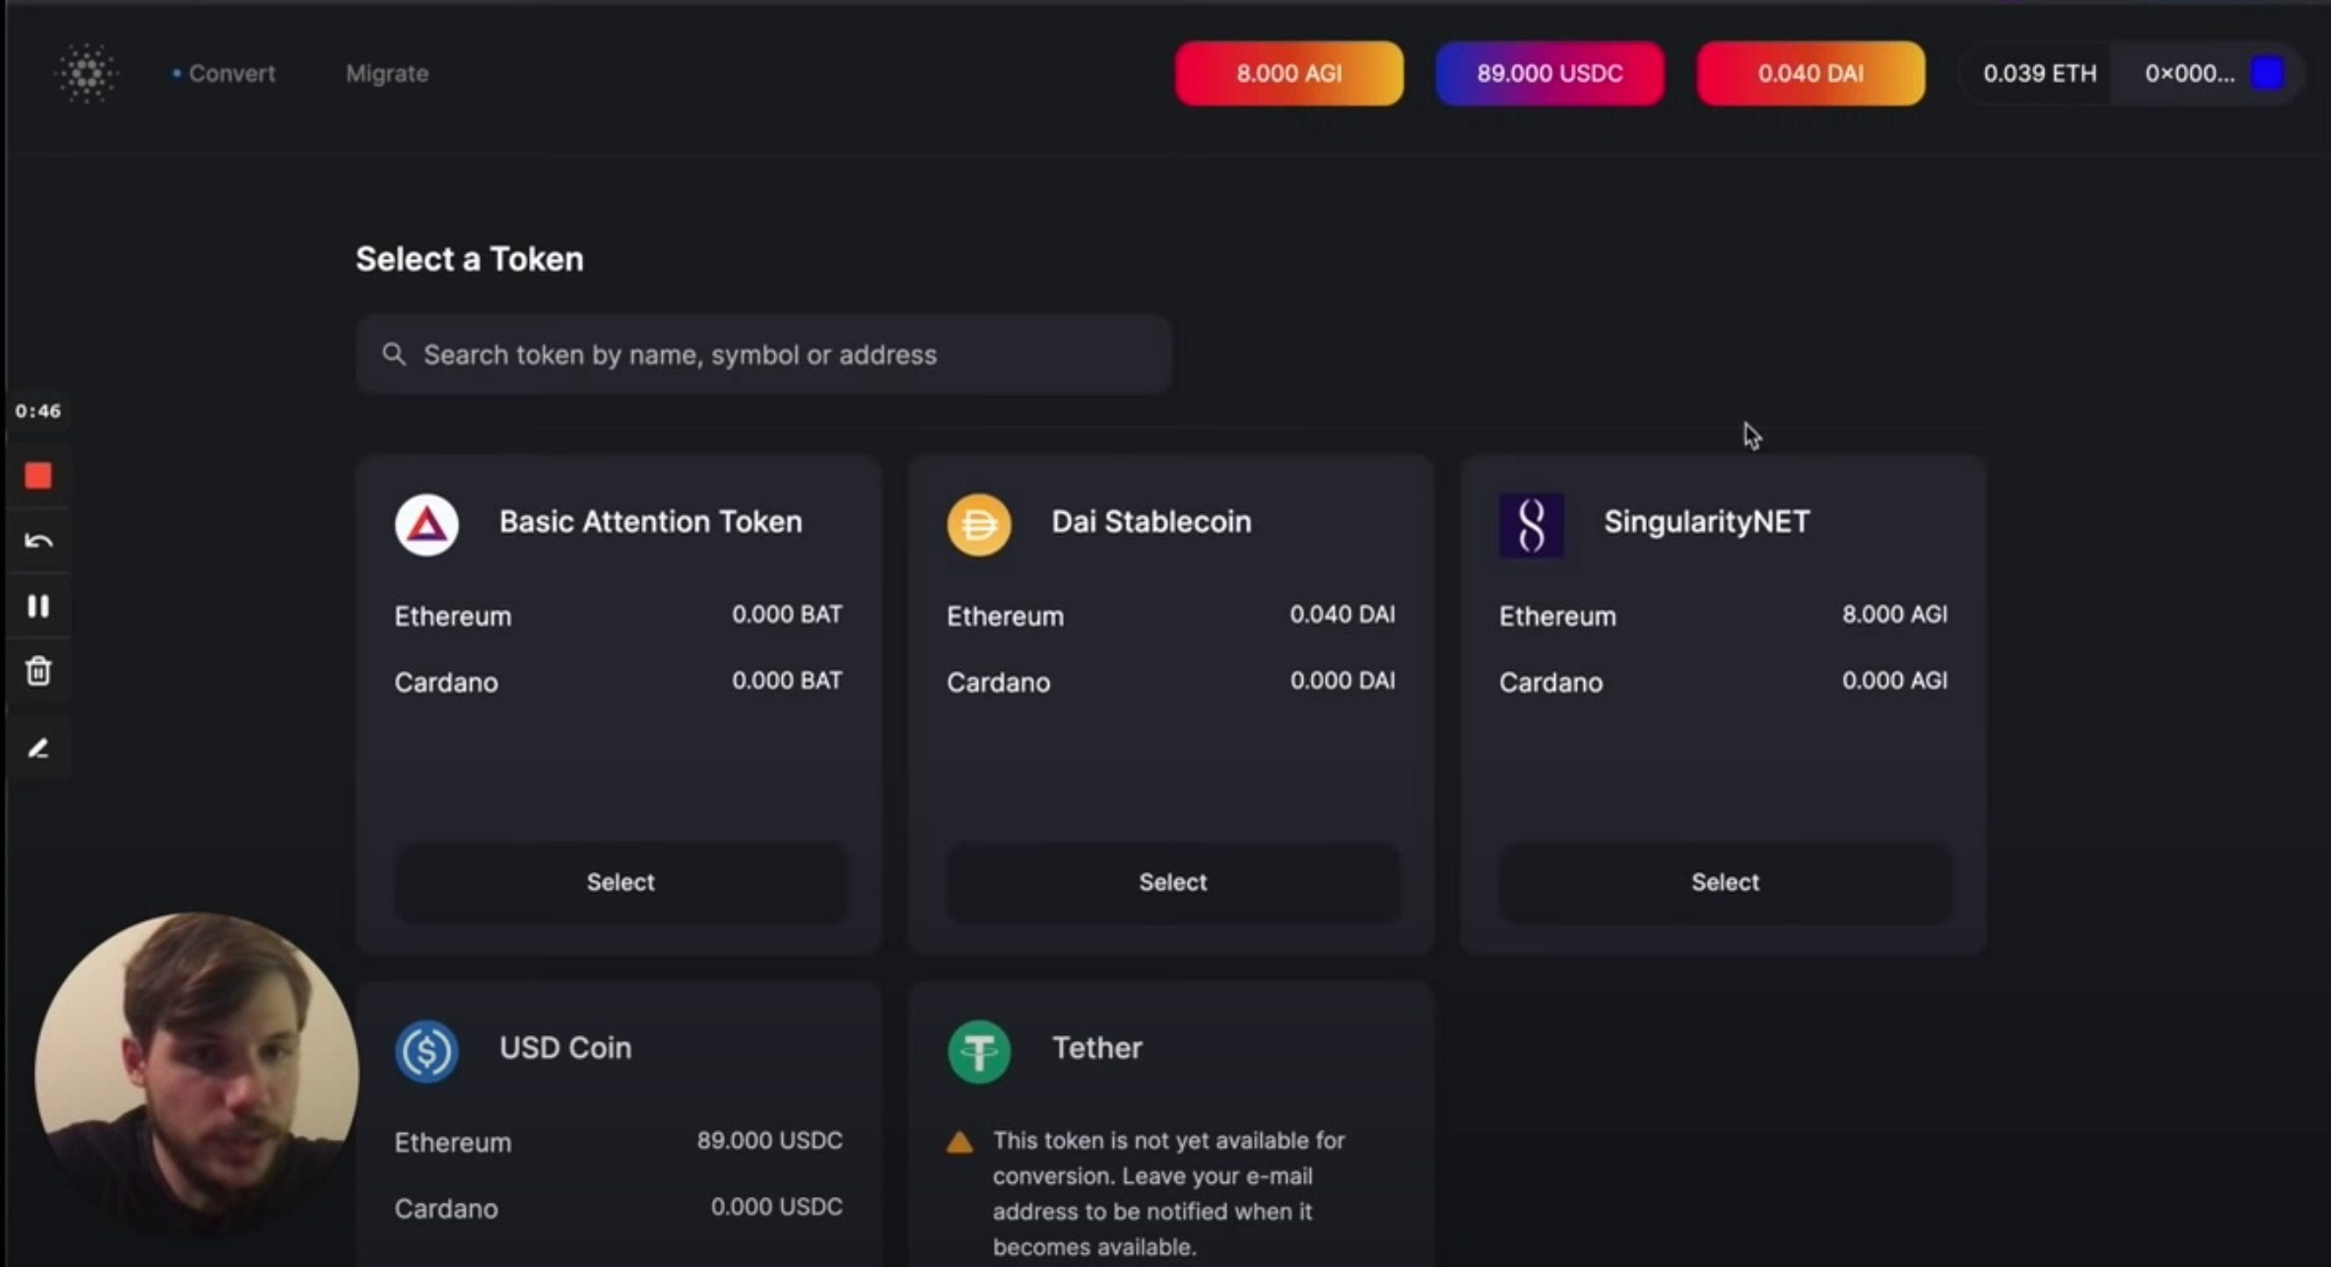This screenshot has height=1267, width=2331.
Task: Select the Basic Attention Token
Action: click(621, 883)
